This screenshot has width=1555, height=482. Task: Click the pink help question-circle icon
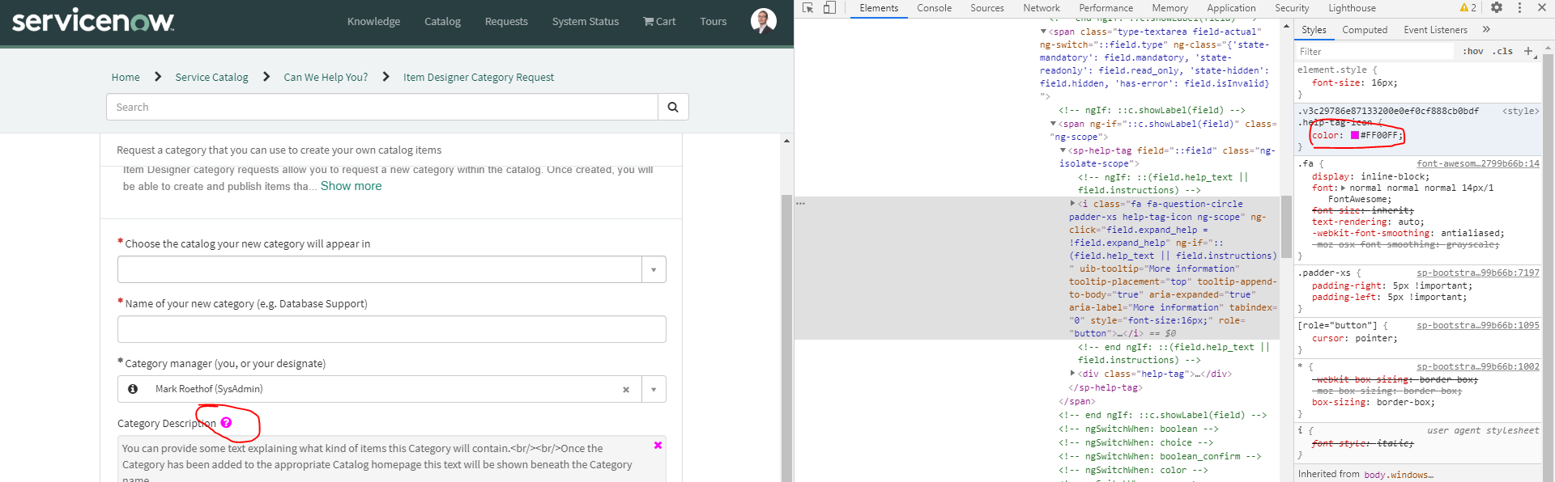click(226, 422)
